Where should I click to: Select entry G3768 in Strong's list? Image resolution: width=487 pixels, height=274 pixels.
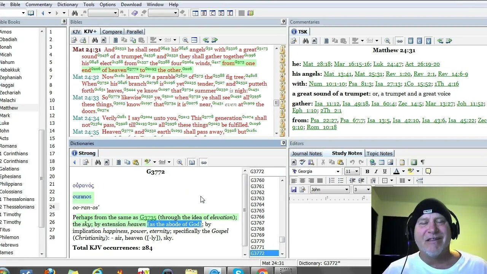point(258,229)
